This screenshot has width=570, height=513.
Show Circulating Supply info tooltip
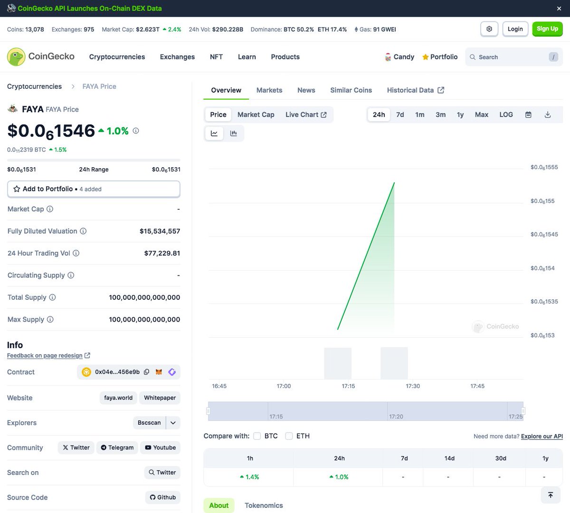[71, 275]
